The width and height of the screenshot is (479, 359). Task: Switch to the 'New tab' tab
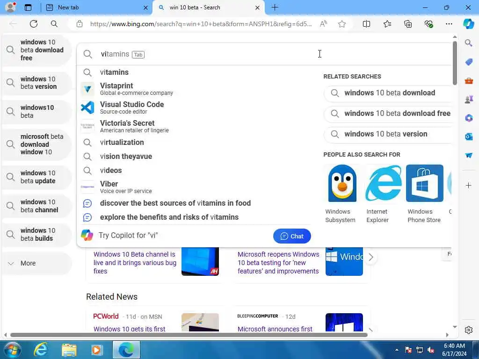click(x=96, y=7)
